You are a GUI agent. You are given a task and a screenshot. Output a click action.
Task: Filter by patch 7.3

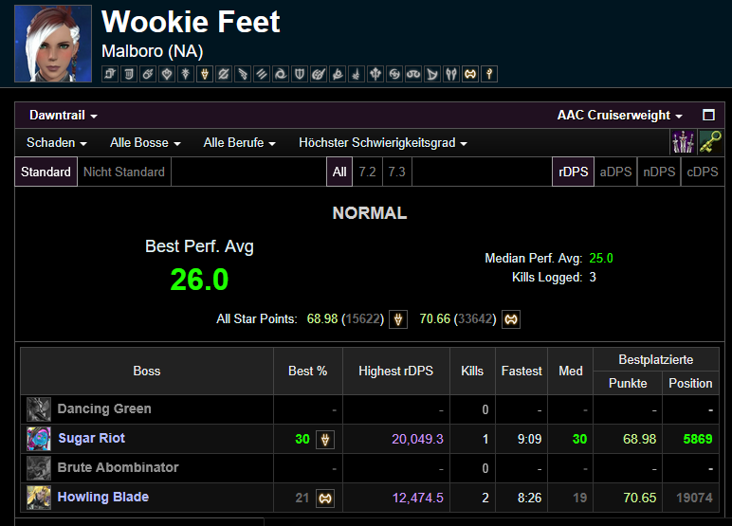coord(396,172)
